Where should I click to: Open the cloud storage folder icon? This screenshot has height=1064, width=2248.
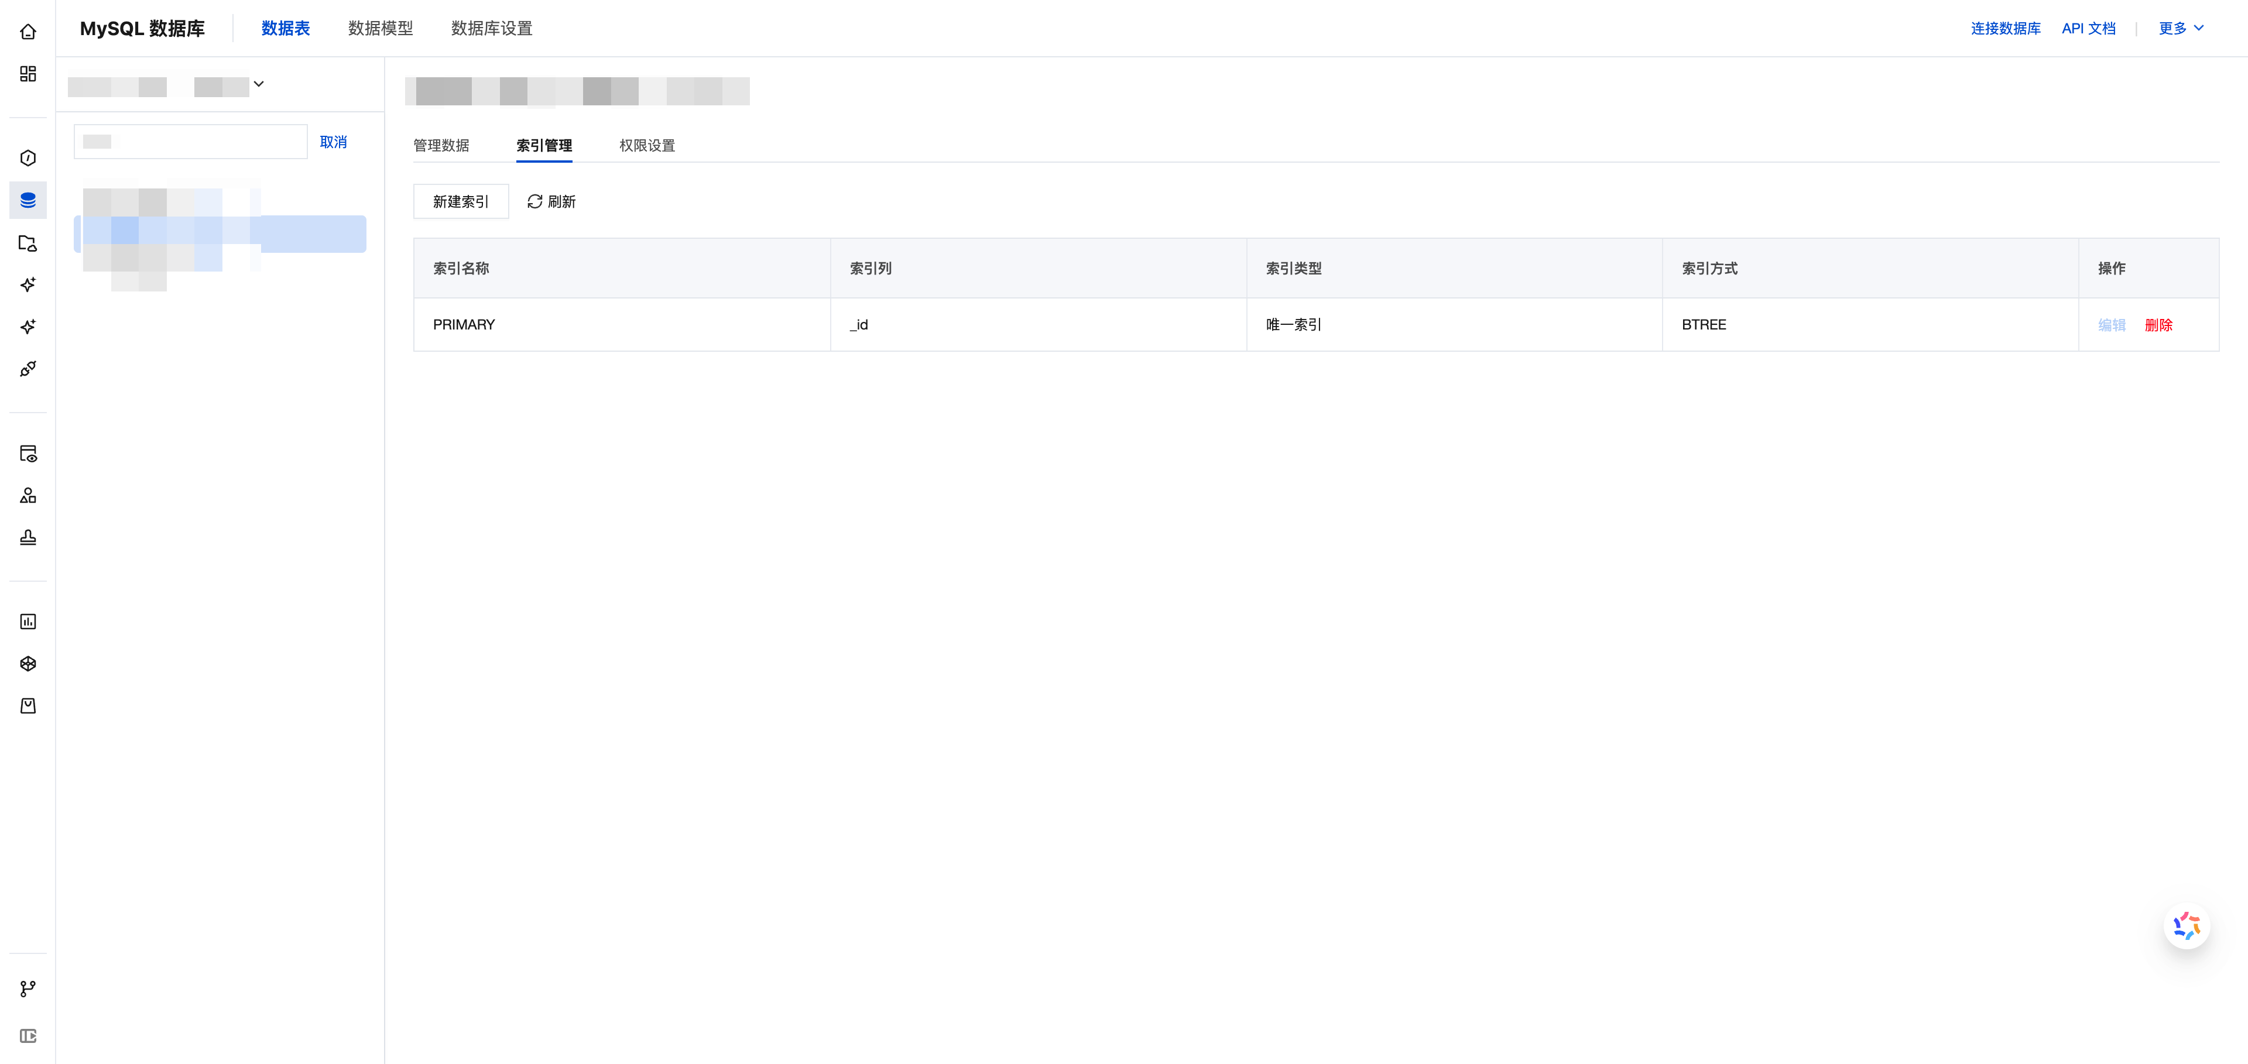click(x=28, y=243)
